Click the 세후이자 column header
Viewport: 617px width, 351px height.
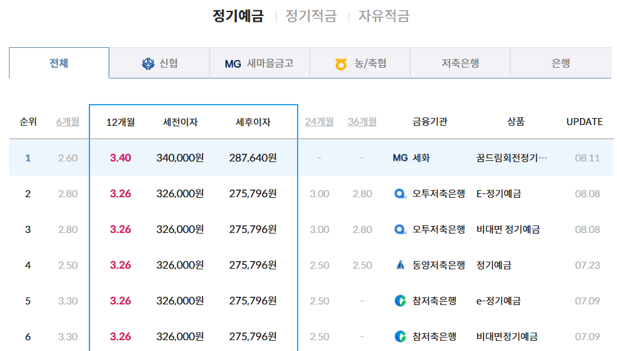253,123
